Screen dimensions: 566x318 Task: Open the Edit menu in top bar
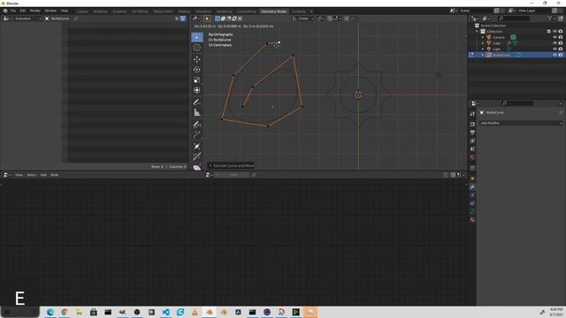click(23, 11)
